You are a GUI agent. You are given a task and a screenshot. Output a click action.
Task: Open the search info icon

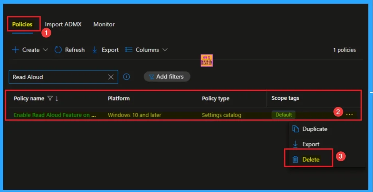(x=126, y=77)
